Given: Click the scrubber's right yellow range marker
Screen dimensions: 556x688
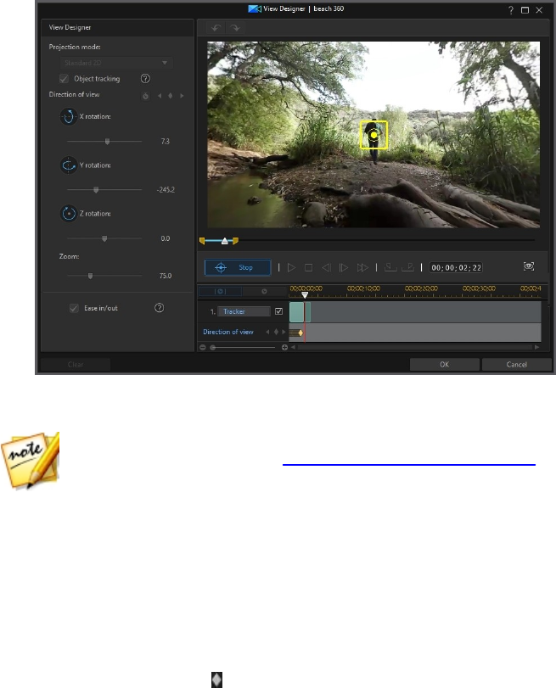Looking at the screenshot, I should point(235,241).
